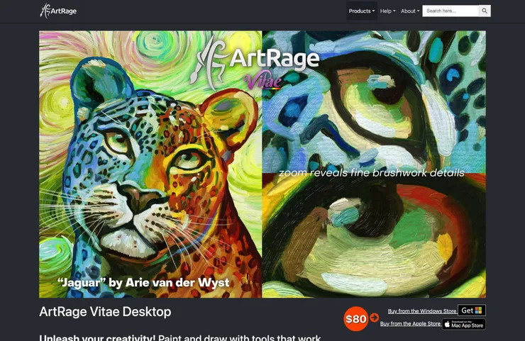Click the Windows Store Get badge
This screenshot has width=525, height=341.
[471, 311]
